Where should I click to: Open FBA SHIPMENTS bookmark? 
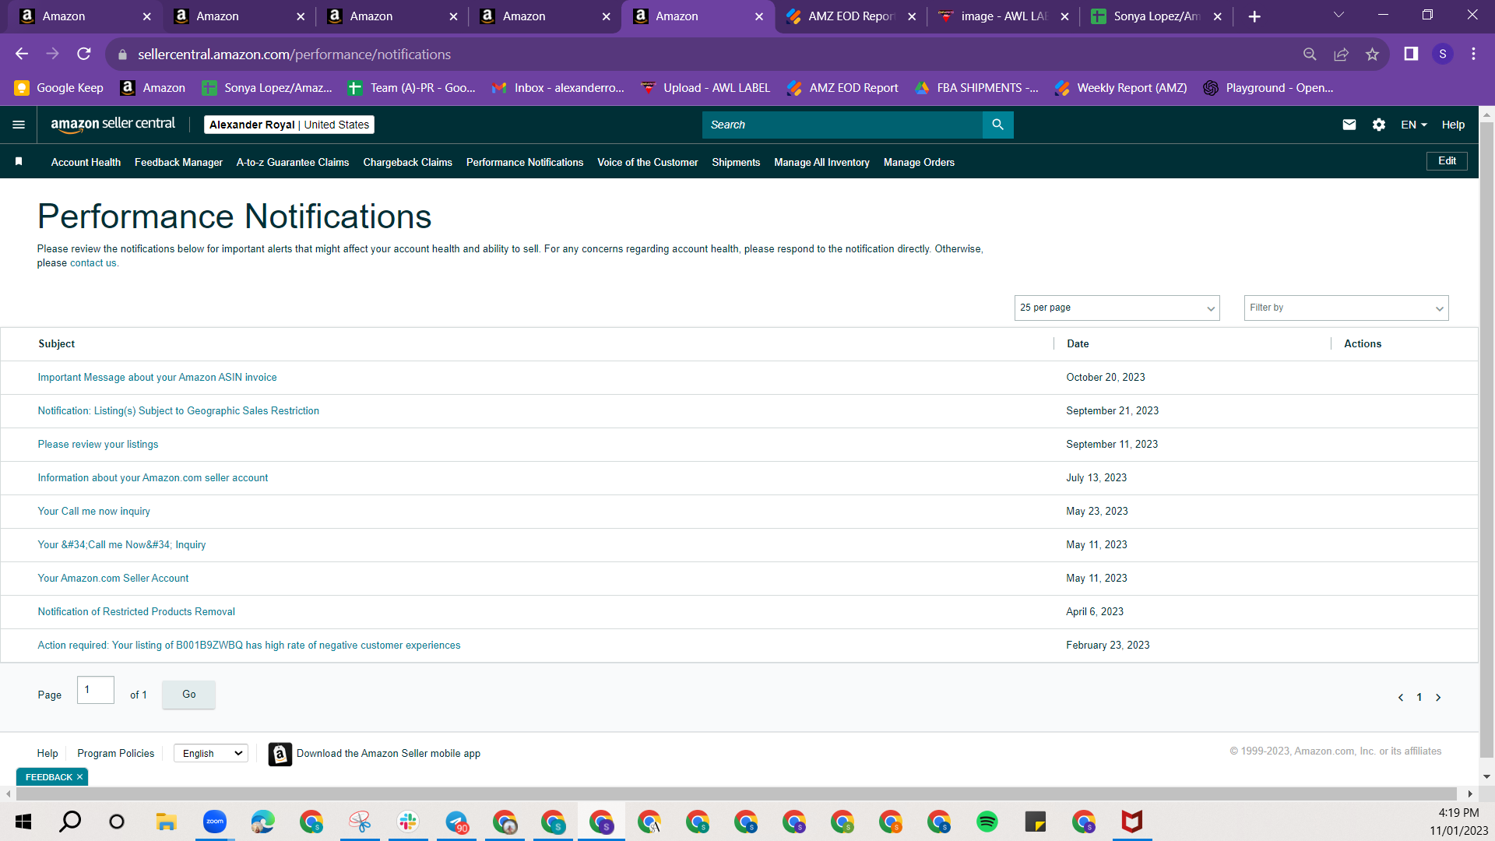976,88
